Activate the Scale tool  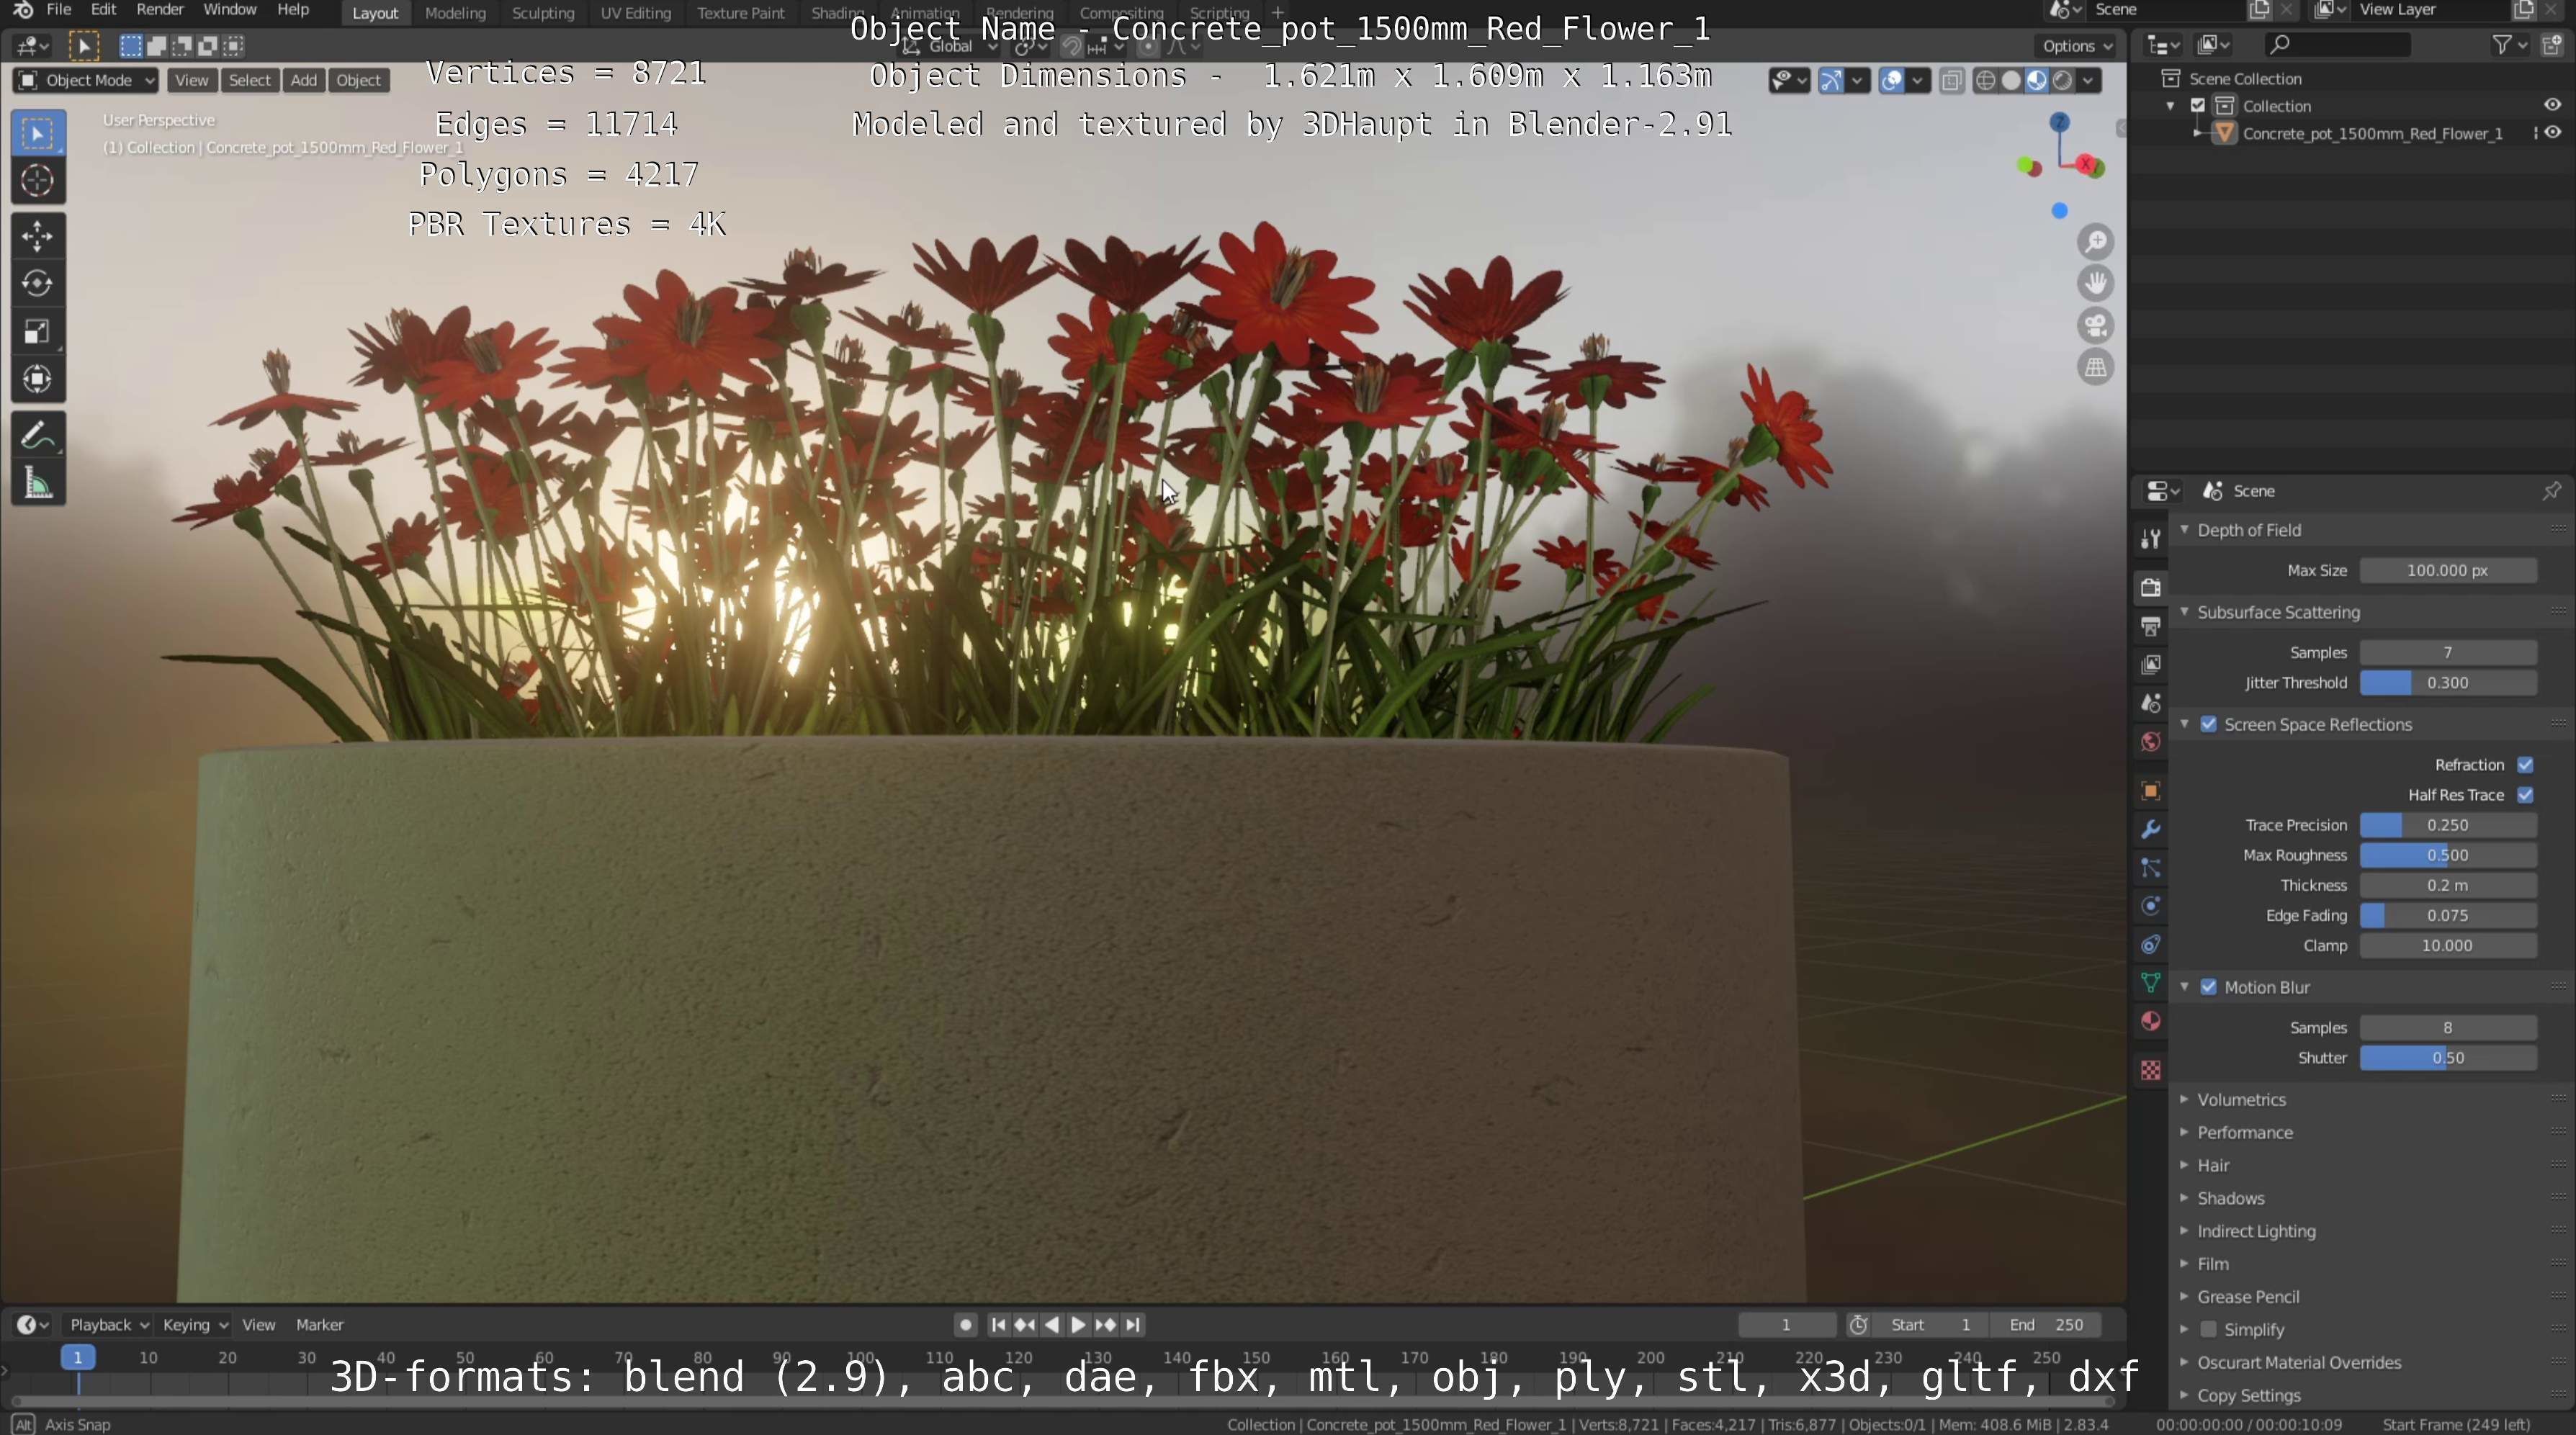click(x=38, y=332)
